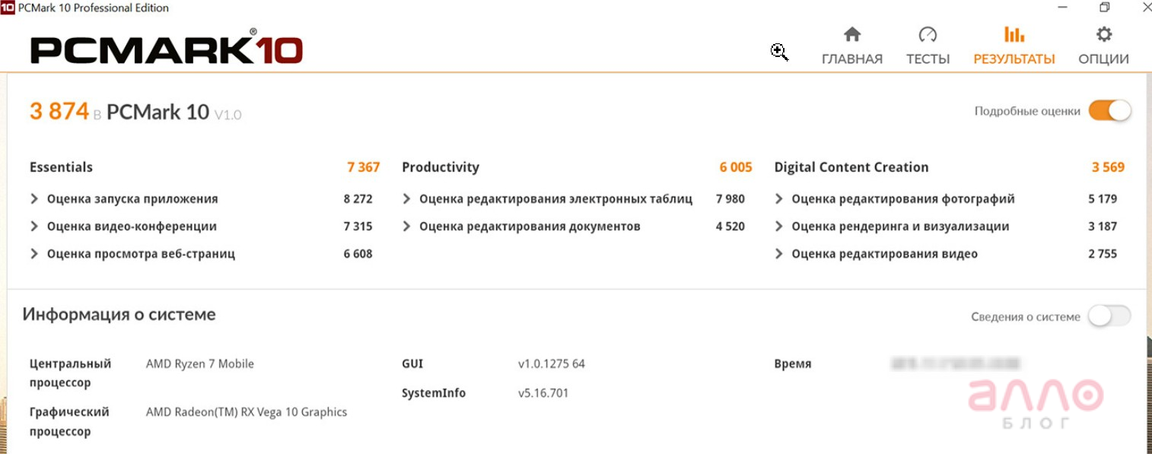Click AMD Radeon(TM) RX Vega 10 Graphics text
1152x454 pixels.
point(247,412)
